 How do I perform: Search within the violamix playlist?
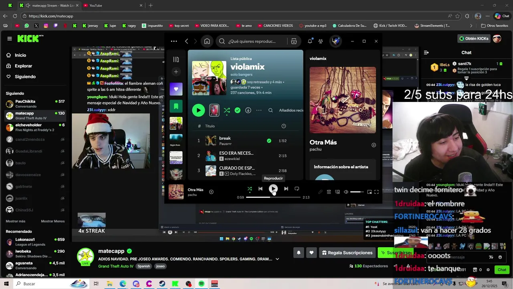click(x=271, y=110)
